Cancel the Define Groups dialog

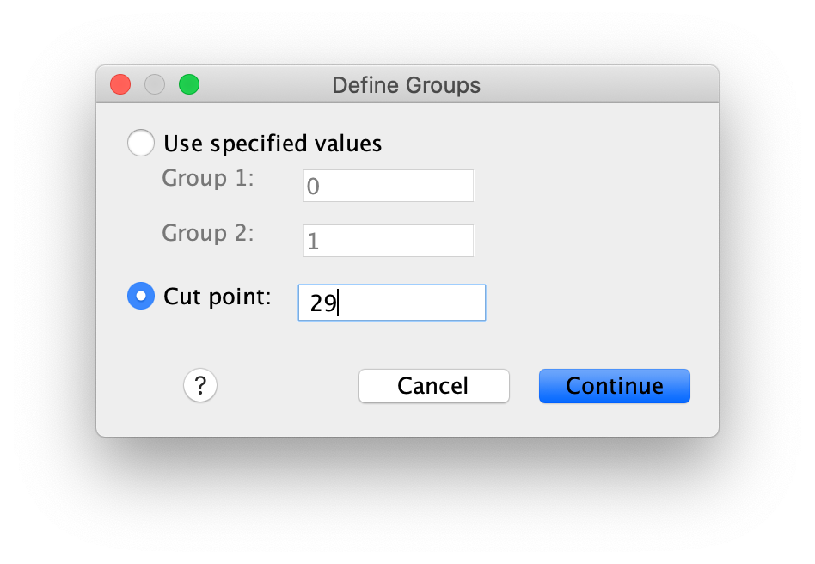click(x=434, y=386)
